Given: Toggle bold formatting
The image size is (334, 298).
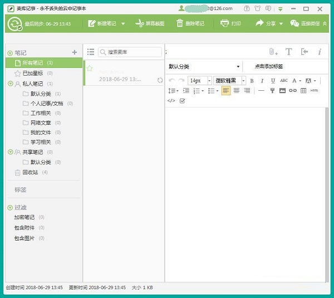Looking at the screenshot, I should pyautogui.click(x=252, y=81).
